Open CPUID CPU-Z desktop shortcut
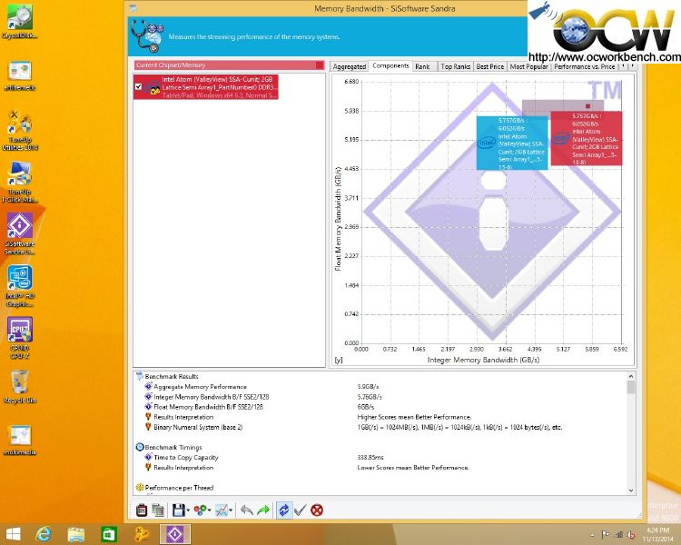 point(20,338)
